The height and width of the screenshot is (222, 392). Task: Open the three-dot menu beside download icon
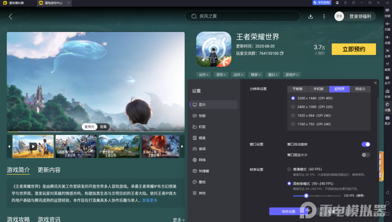point(324,16)
